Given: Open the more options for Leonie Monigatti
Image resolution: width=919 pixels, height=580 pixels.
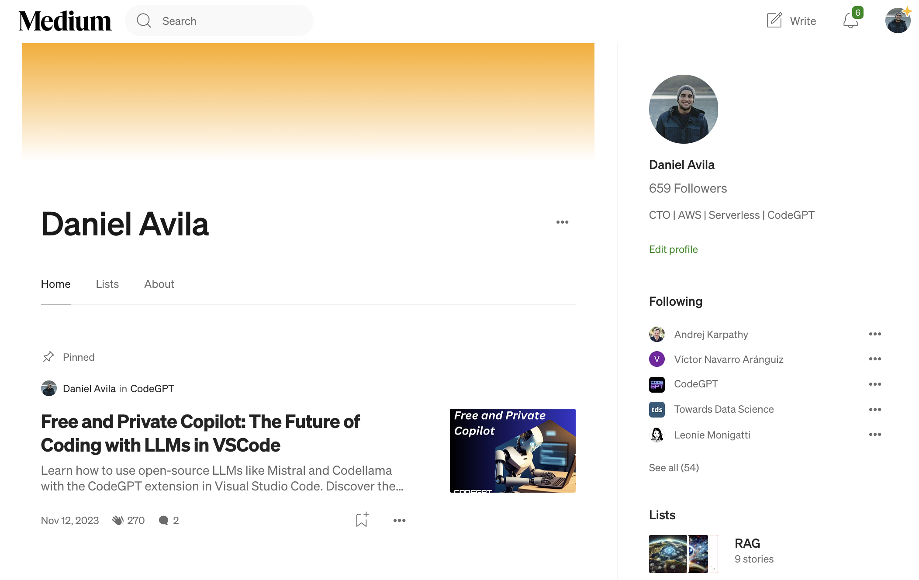Looking at the screenshot, I should point(875,435).
